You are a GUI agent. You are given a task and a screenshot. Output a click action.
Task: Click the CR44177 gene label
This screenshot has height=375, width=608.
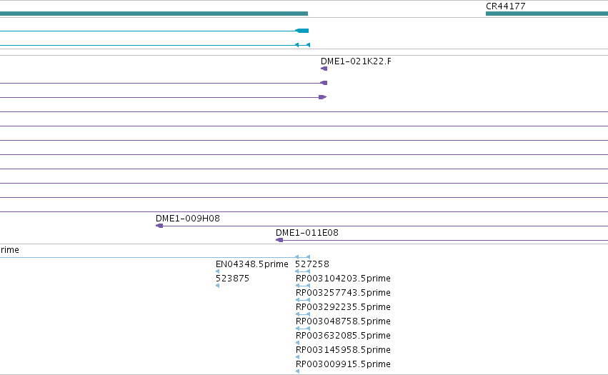pos(506,6)
